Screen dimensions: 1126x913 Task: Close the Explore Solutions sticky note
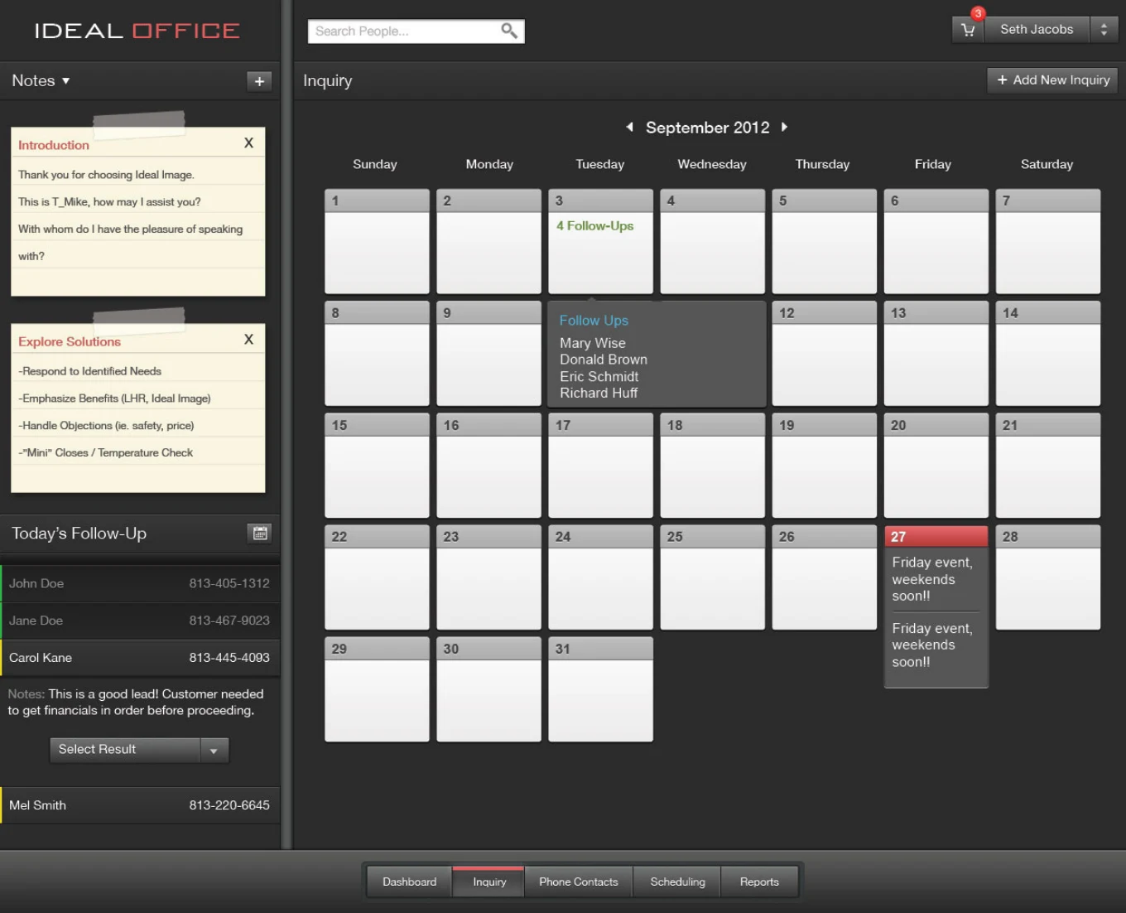(248, 340)
